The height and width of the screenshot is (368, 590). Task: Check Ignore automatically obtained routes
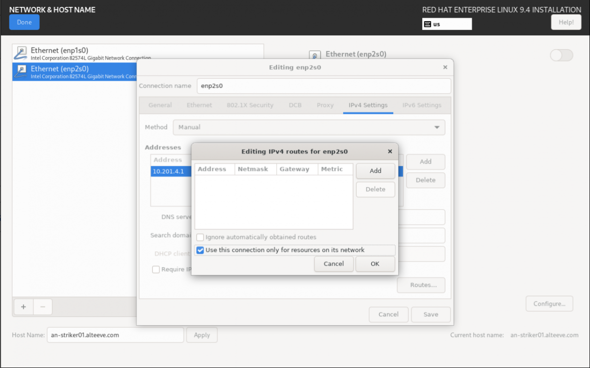pos(200,237)
